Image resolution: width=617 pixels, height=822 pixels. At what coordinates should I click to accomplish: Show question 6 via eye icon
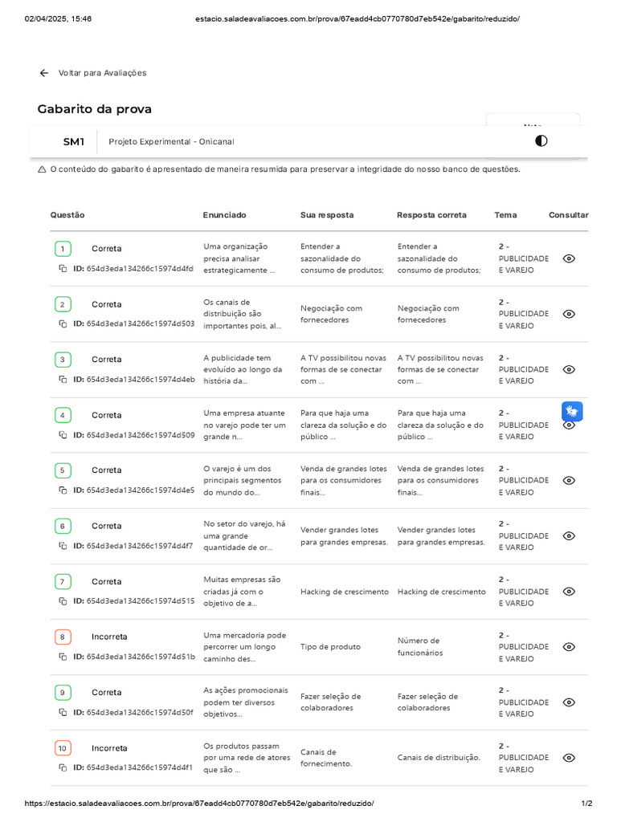tap(569, 535)
